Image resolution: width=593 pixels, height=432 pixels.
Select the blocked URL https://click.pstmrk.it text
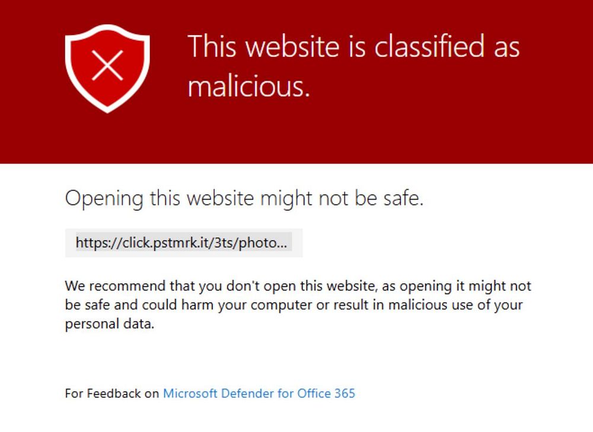178,242
